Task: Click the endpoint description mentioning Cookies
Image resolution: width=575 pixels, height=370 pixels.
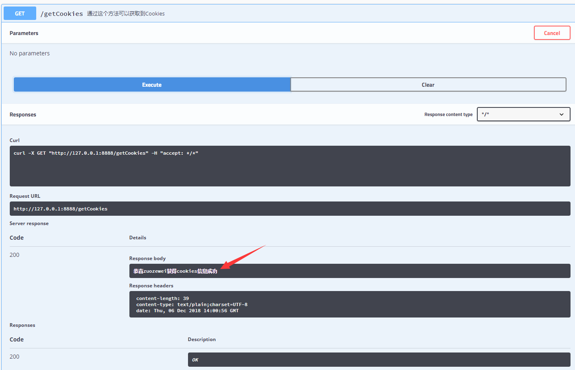Action: 126,13
